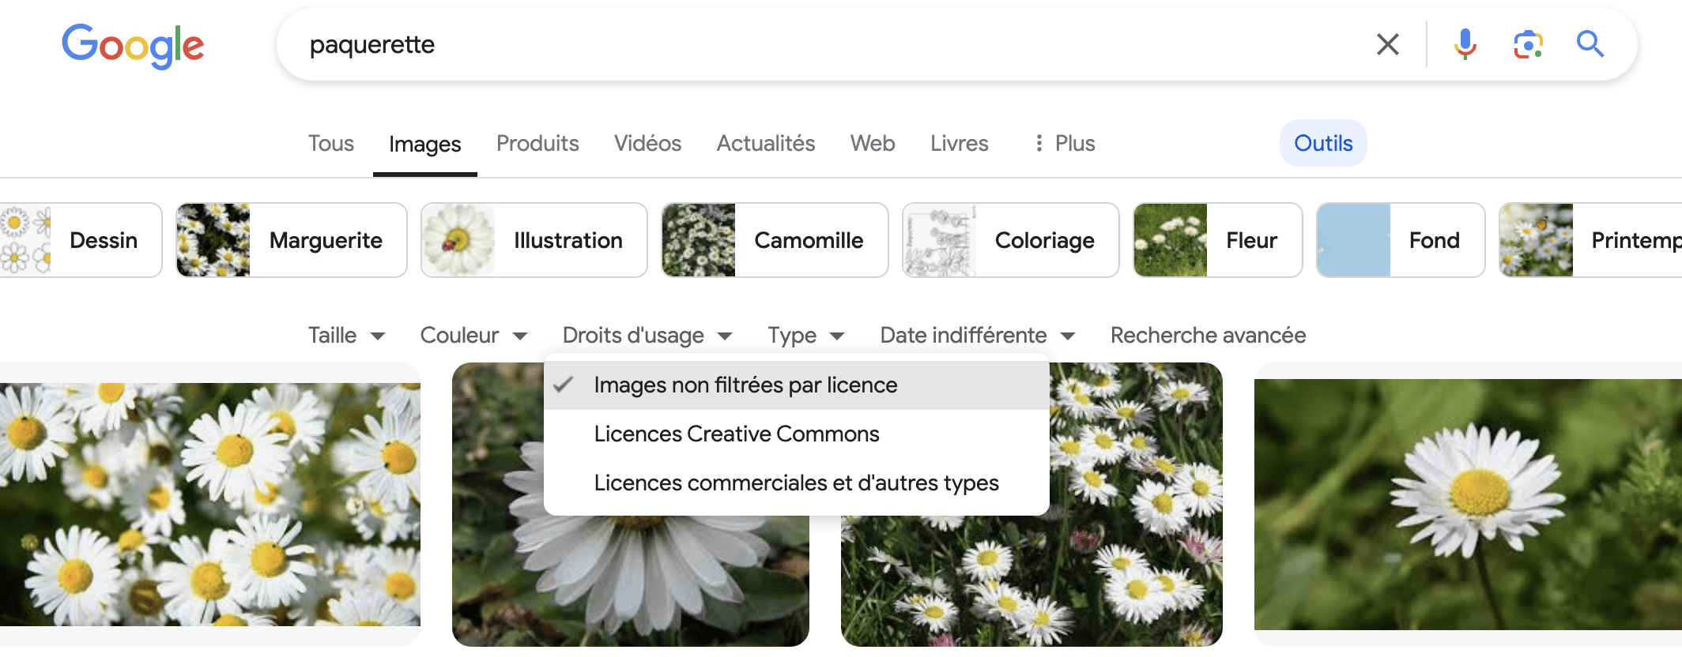Start voice search with the microphone icon
Image resolution: width=1682 pixels, height=657 pixels.
click(1465, 44)
